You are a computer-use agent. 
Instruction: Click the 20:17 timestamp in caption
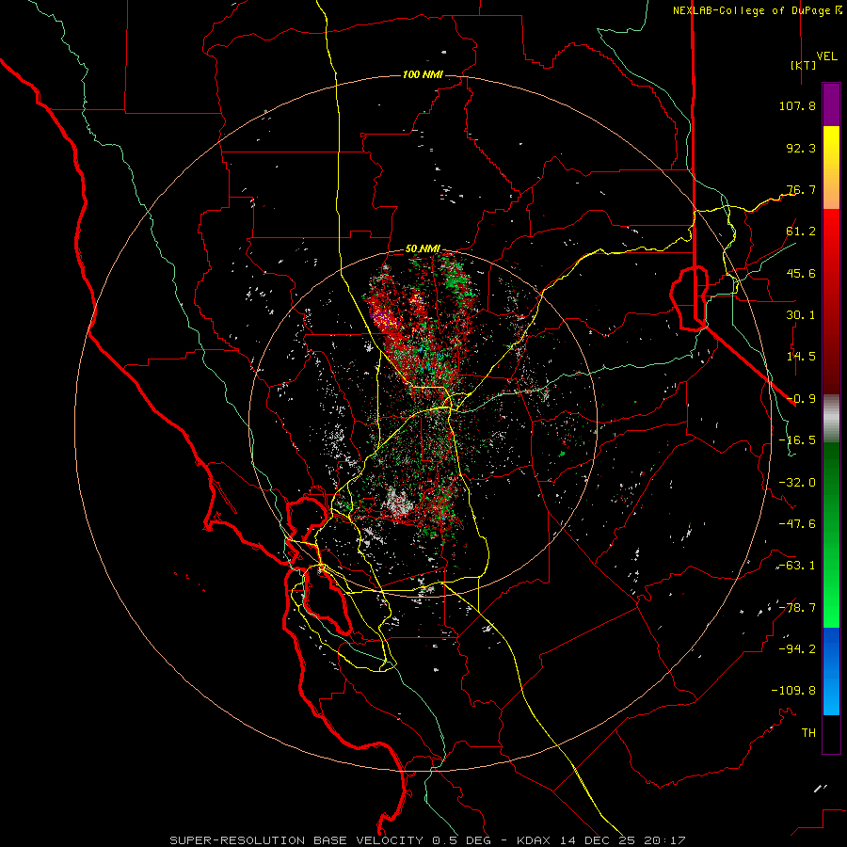[x=667, y=840]
